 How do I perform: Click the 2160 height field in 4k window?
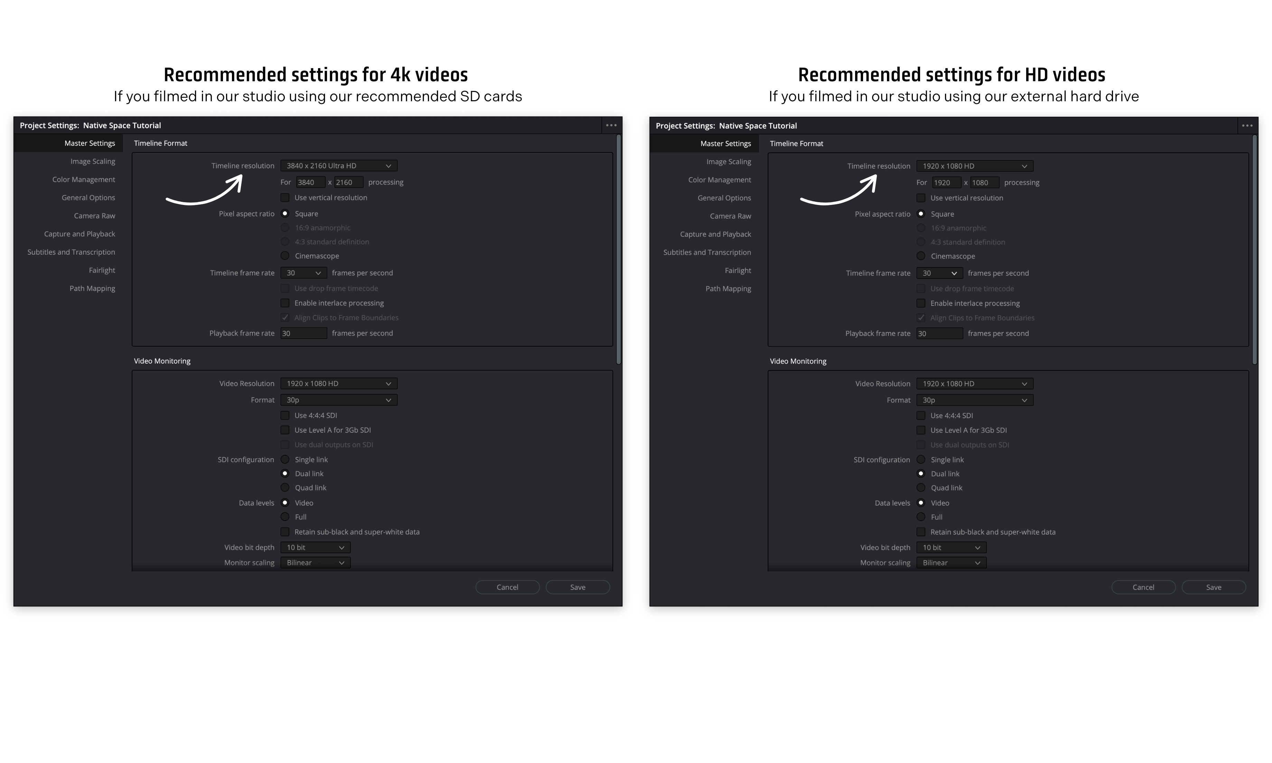pos(349,182)
